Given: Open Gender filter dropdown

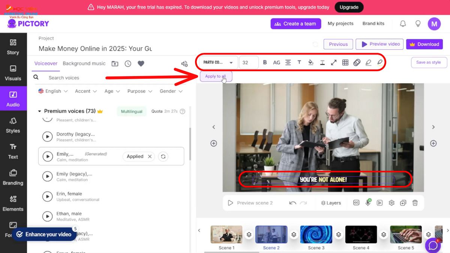Looking at the screenshot, I should 171,91.
